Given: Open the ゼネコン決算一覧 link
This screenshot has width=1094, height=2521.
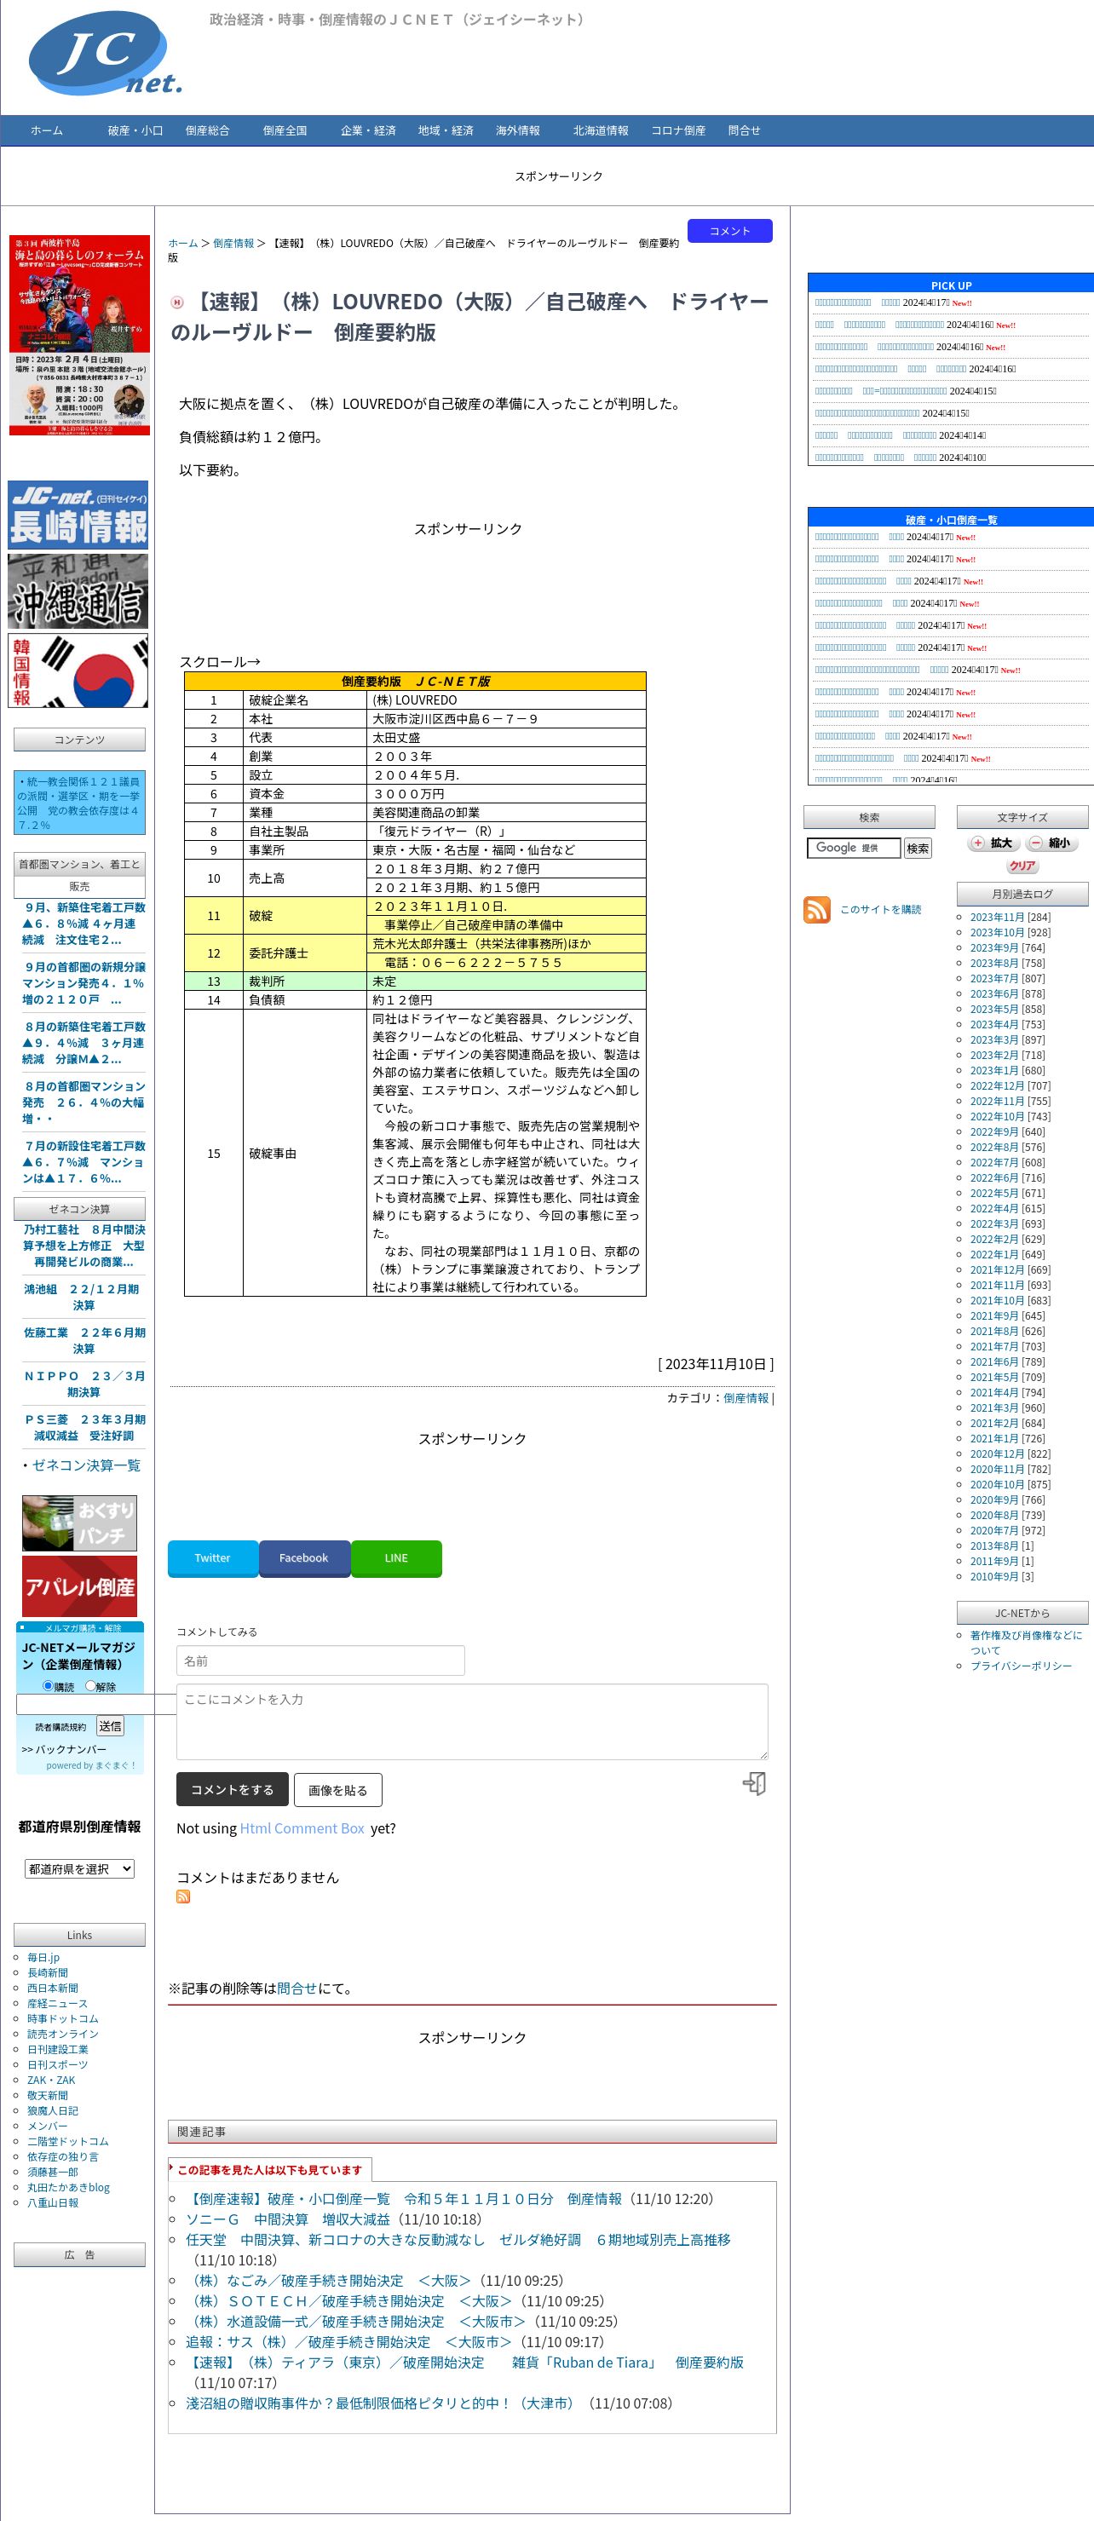Looking at the screenshot, I should click(86, 1465).
